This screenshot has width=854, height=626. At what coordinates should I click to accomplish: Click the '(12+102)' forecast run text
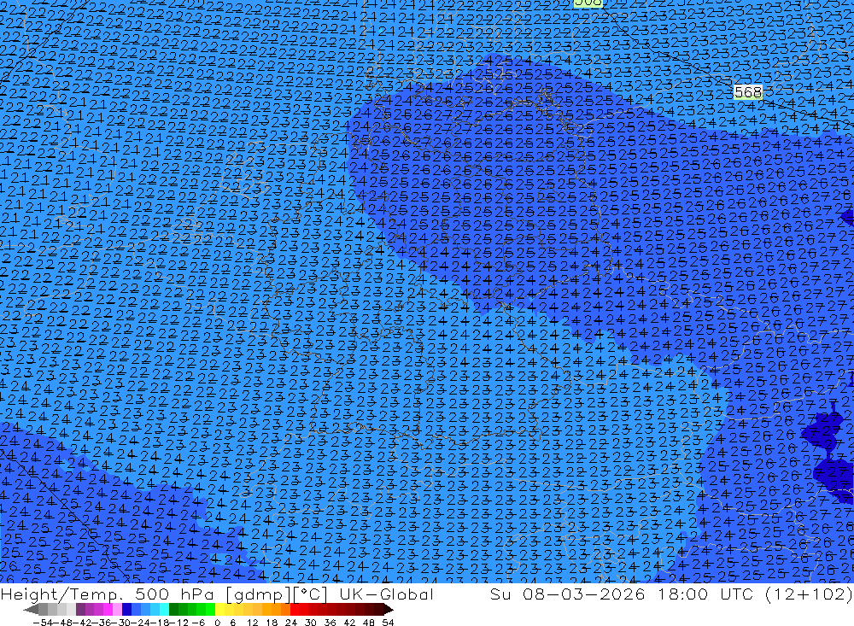pyautogui.click(x=808, y=594)
